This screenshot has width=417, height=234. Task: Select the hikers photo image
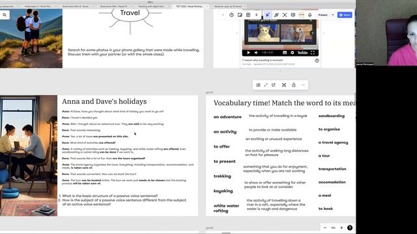pyautogui.click(x=31, y=38)
